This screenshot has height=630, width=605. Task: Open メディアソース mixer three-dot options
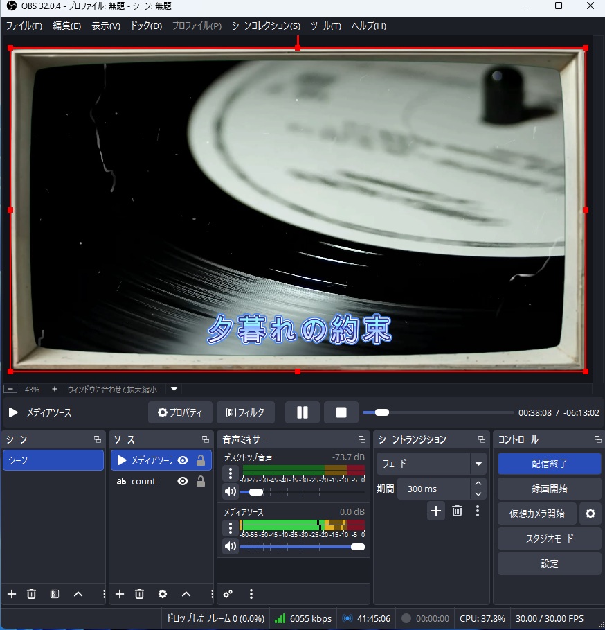click(231, 528)
